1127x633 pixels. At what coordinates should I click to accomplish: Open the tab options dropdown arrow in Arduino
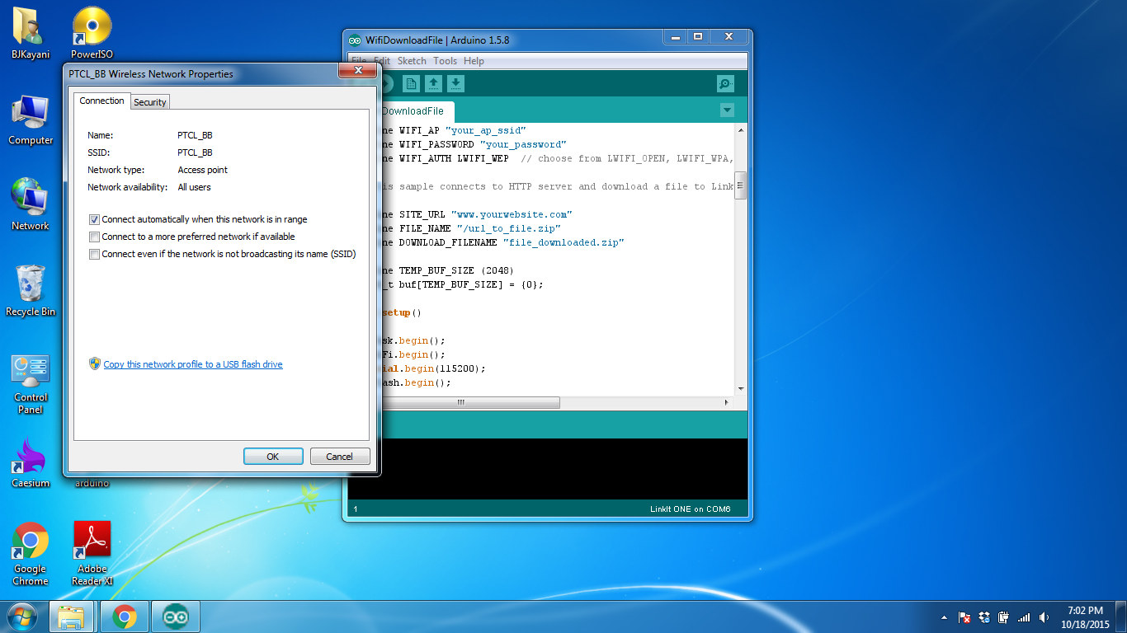[x=727, y=110]
